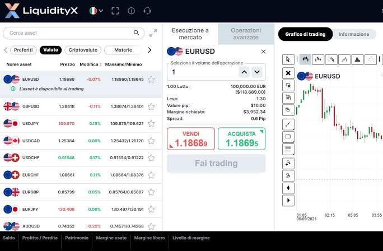
Task: Select the area mountain chart type
Action: (357, 59)
